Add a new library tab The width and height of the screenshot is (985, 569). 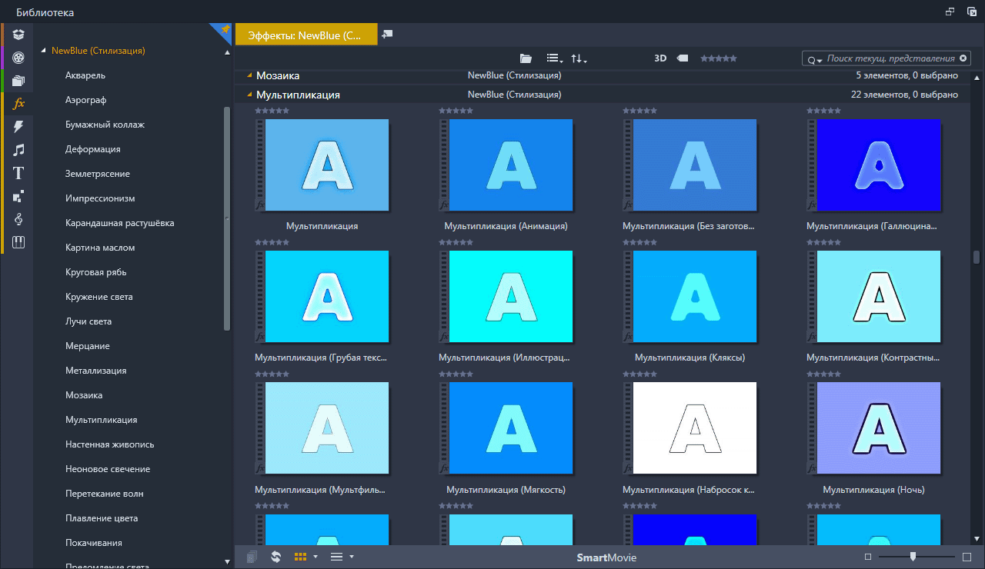[x=387, y=34]
